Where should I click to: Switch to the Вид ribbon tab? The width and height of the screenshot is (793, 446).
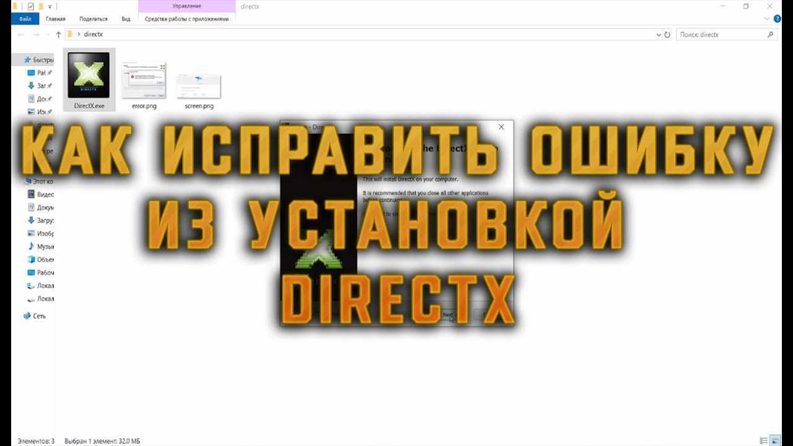click(x=125, y=19)
